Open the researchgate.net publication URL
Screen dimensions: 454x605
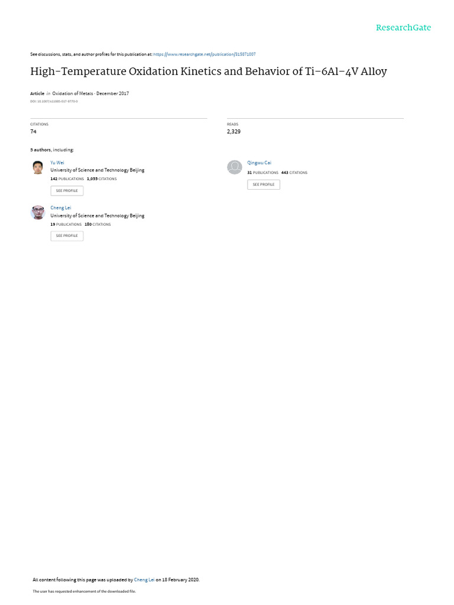[204, 54]
